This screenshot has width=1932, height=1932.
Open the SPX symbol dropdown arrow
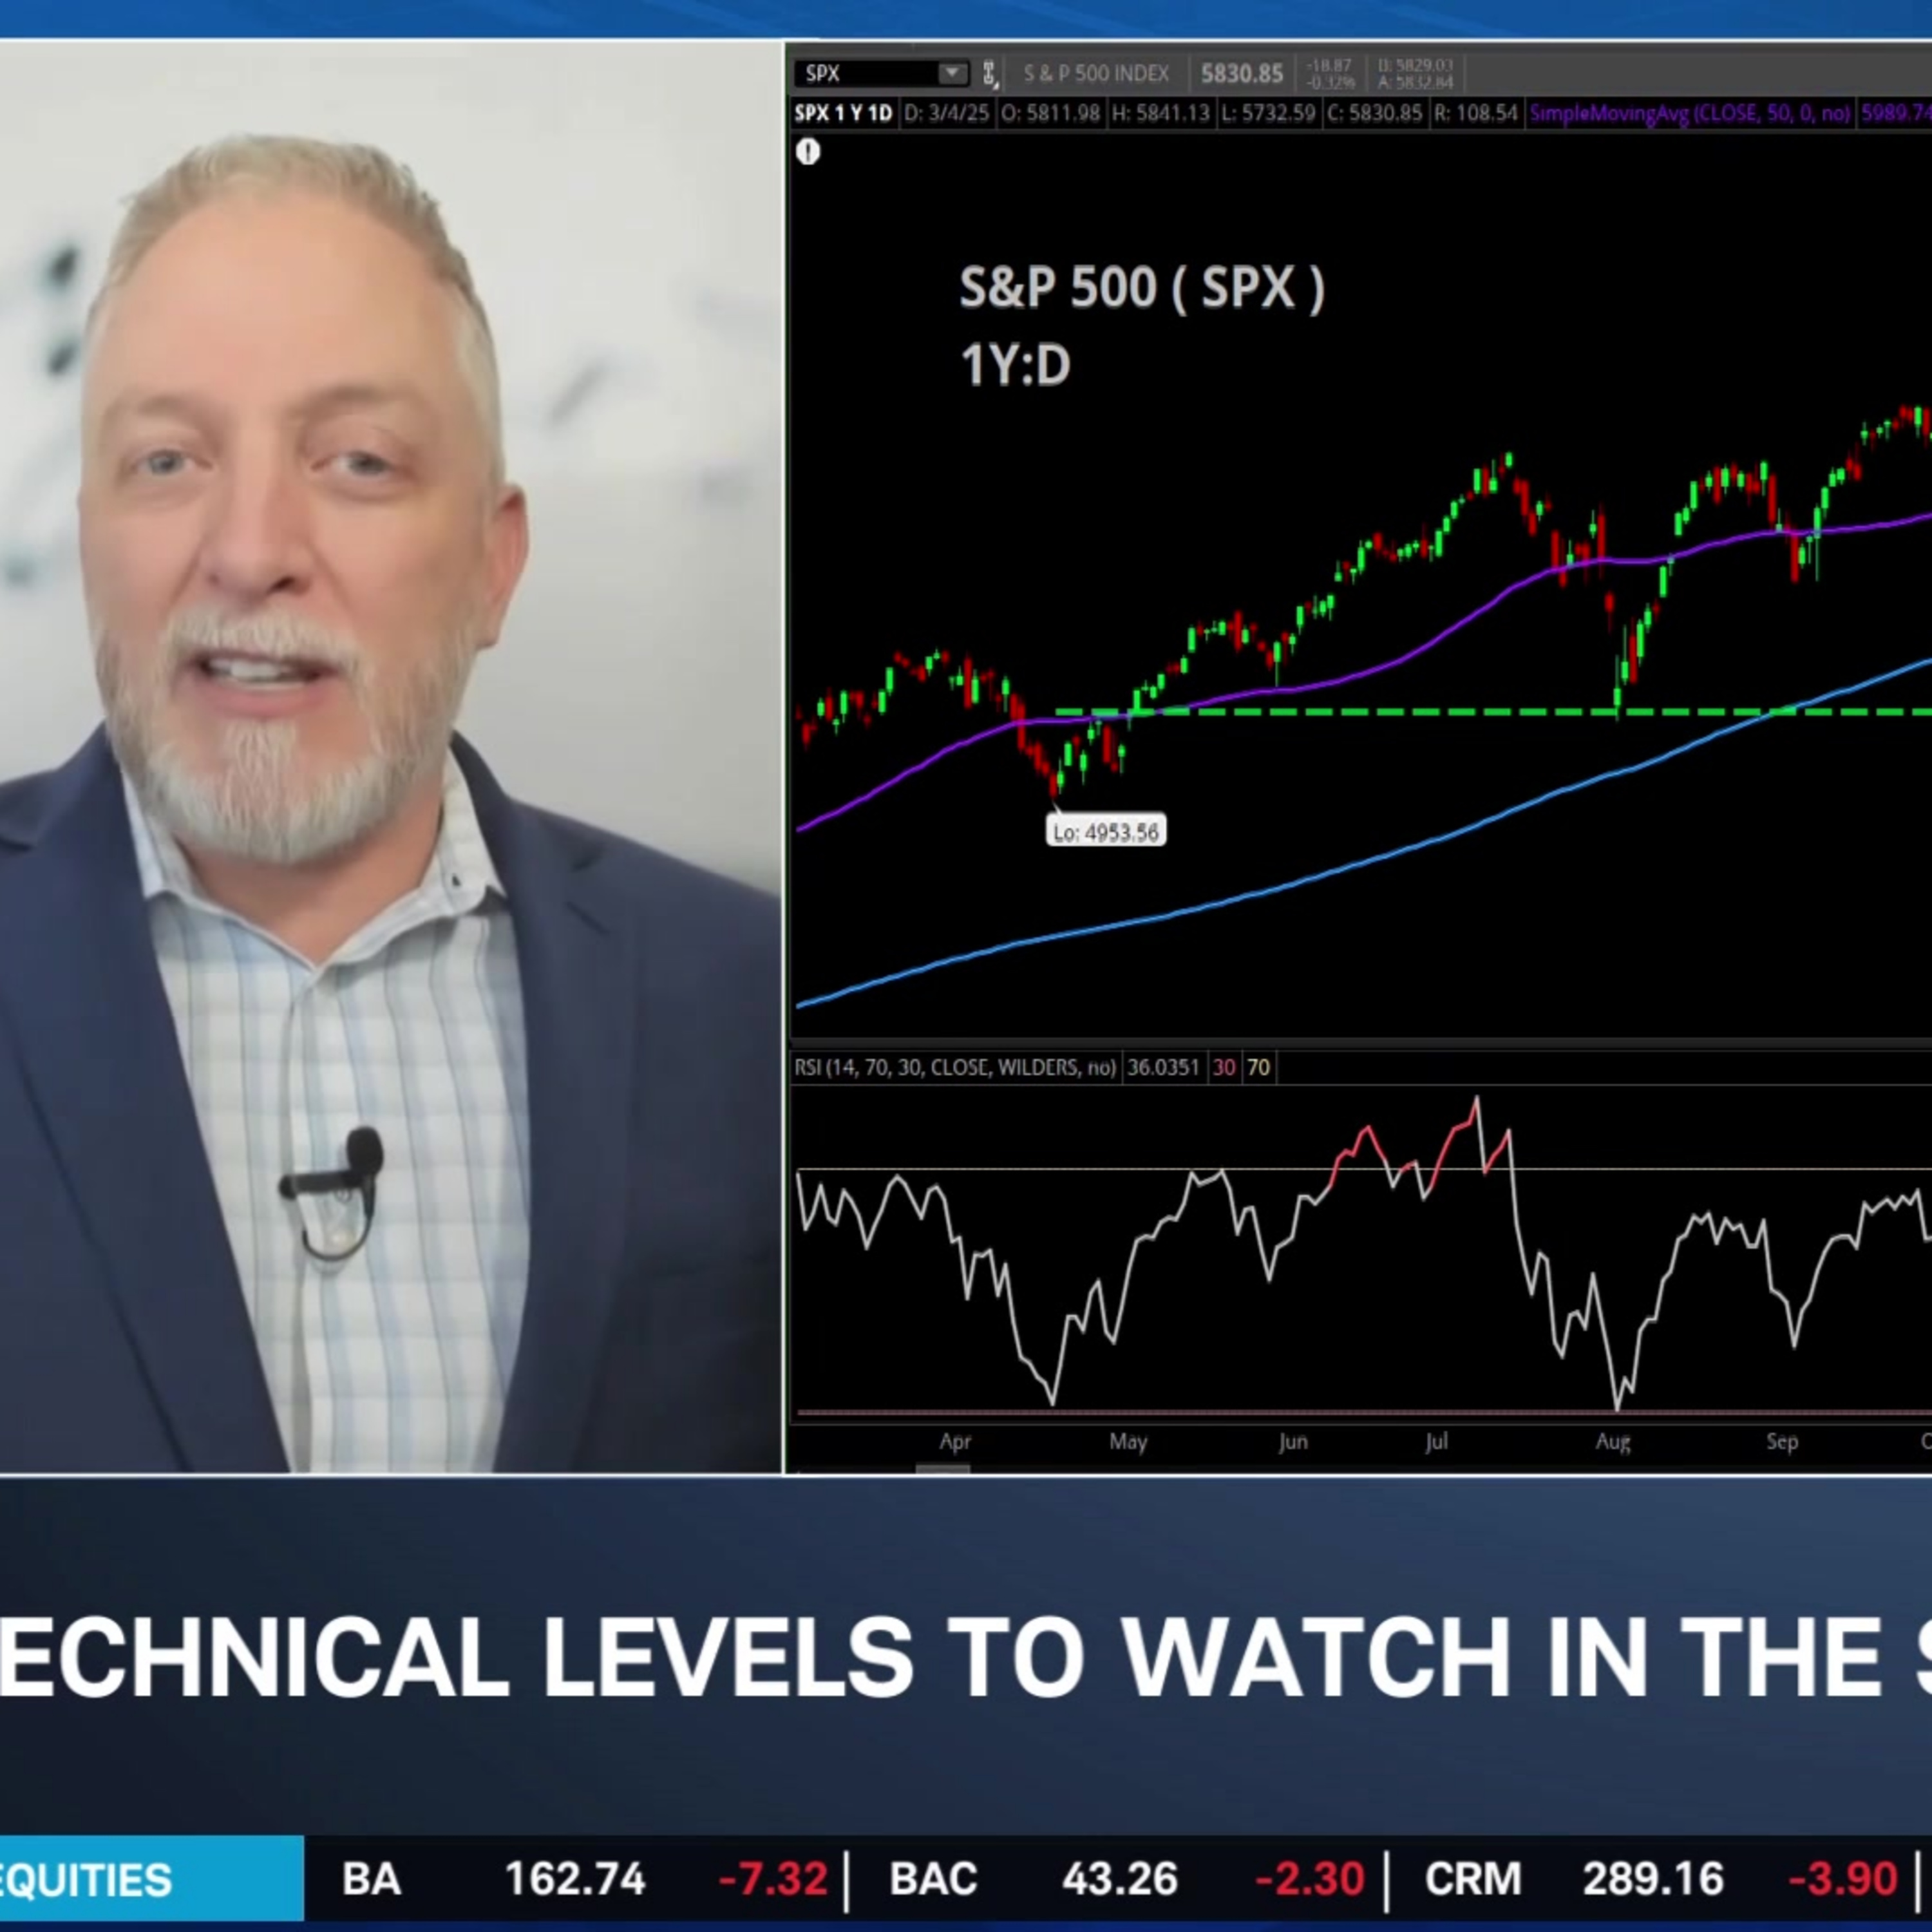tap(952, 73)
